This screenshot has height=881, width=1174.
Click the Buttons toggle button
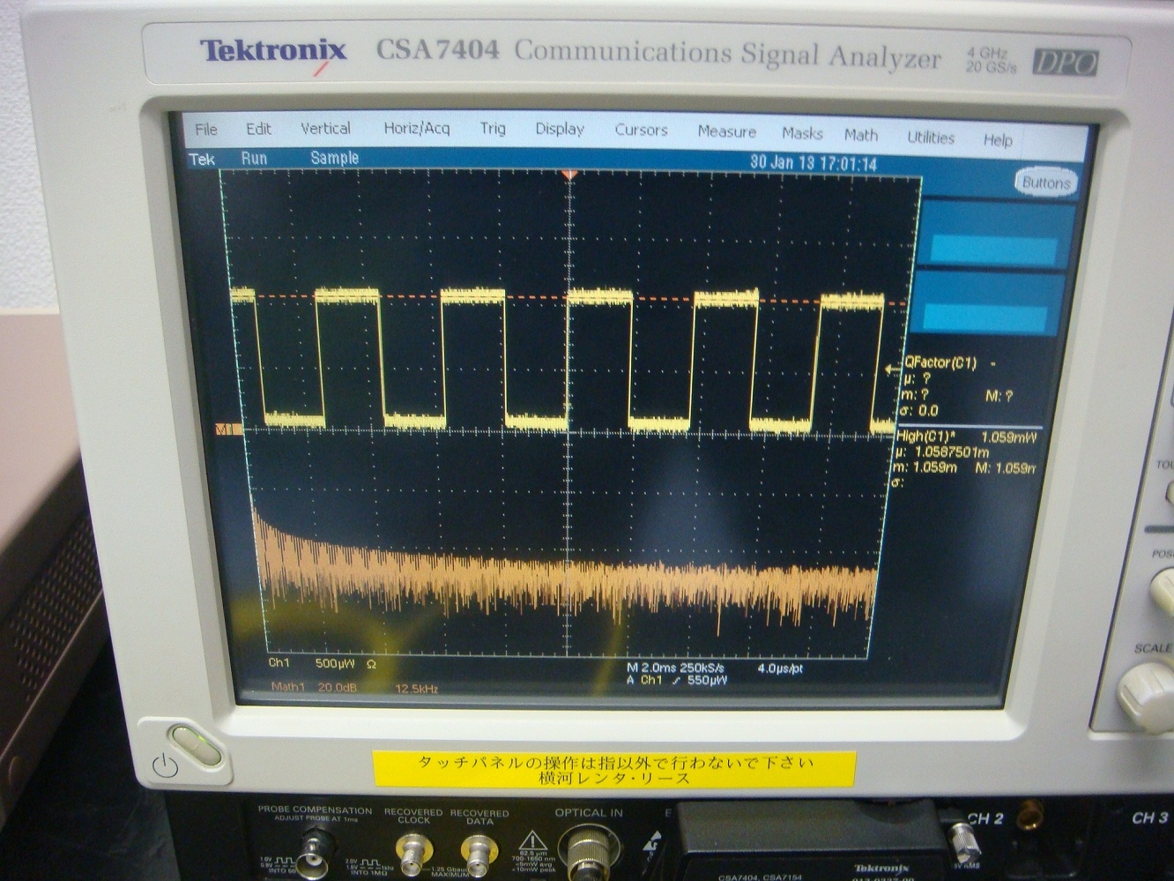click(x=1045, y=183)
